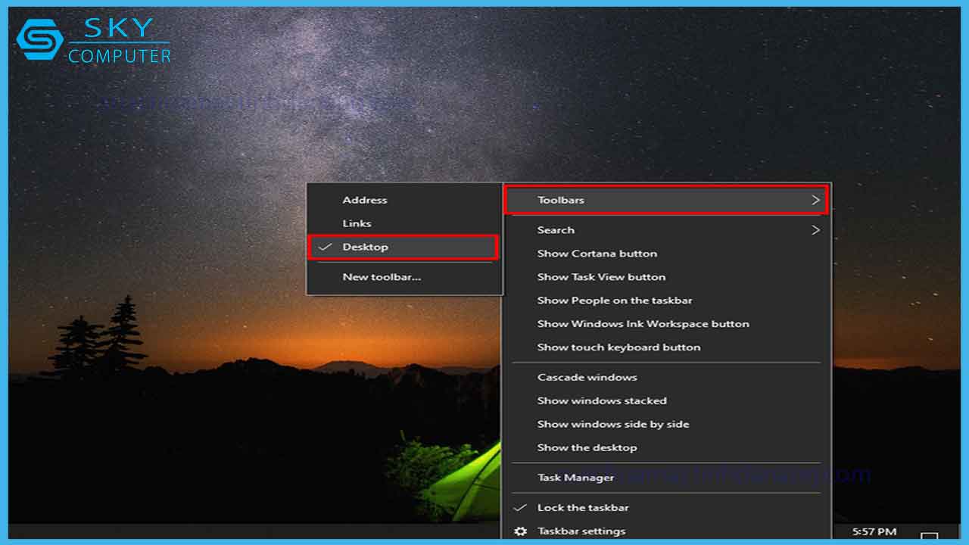The image size is (969, 545).
Task: Enable Show Cortana button
Action: click(x=595, y=253)
